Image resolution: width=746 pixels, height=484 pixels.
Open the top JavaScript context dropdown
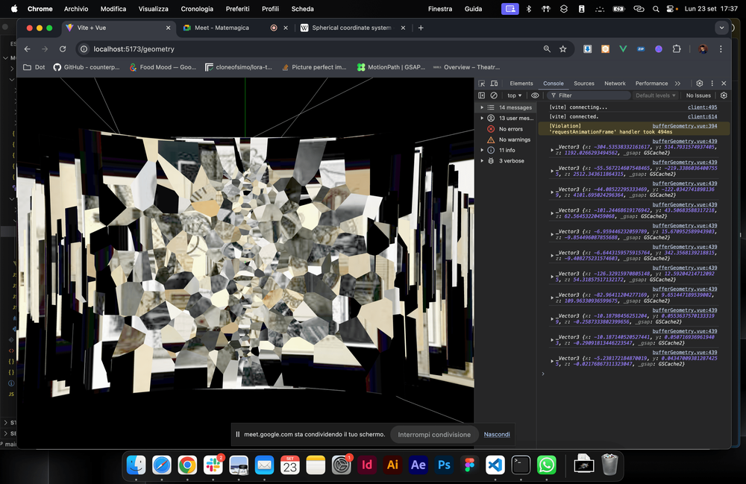pyautogui.click(x=515, y=95)
